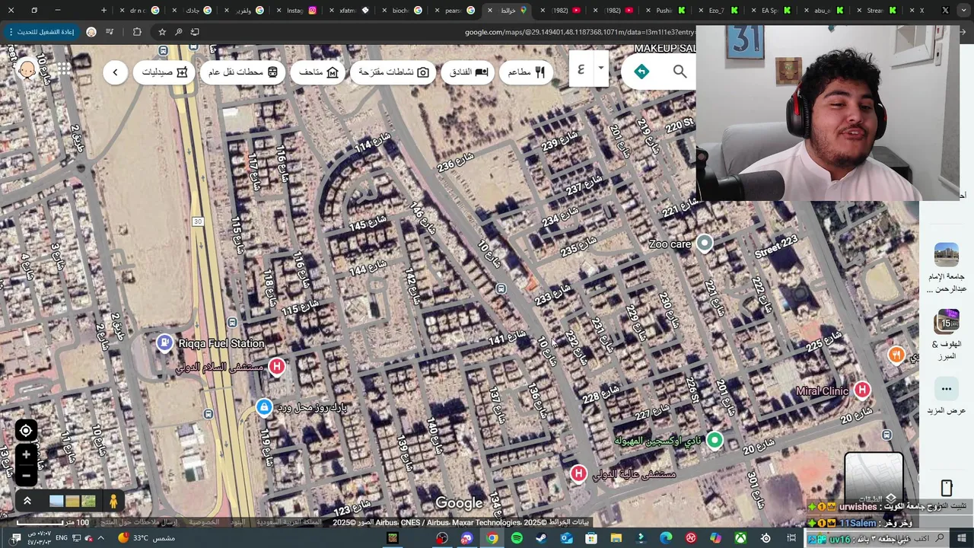Switch to the EA Sports Kick tab
Image resolution: width=974 pixels, height=548 pixels.
coord(769,11)
